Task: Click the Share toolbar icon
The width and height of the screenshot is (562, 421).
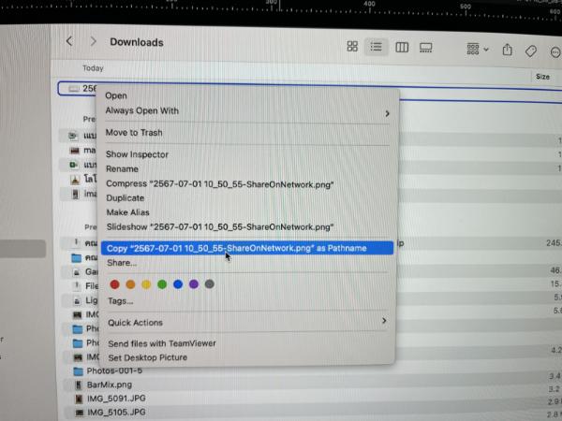Action: click(507, 50)
